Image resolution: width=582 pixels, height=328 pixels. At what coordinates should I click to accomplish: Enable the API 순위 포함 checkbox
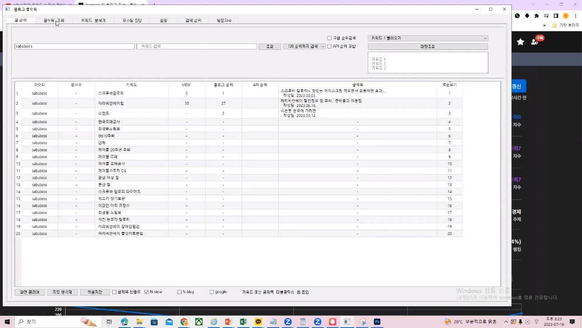point(329,46)
